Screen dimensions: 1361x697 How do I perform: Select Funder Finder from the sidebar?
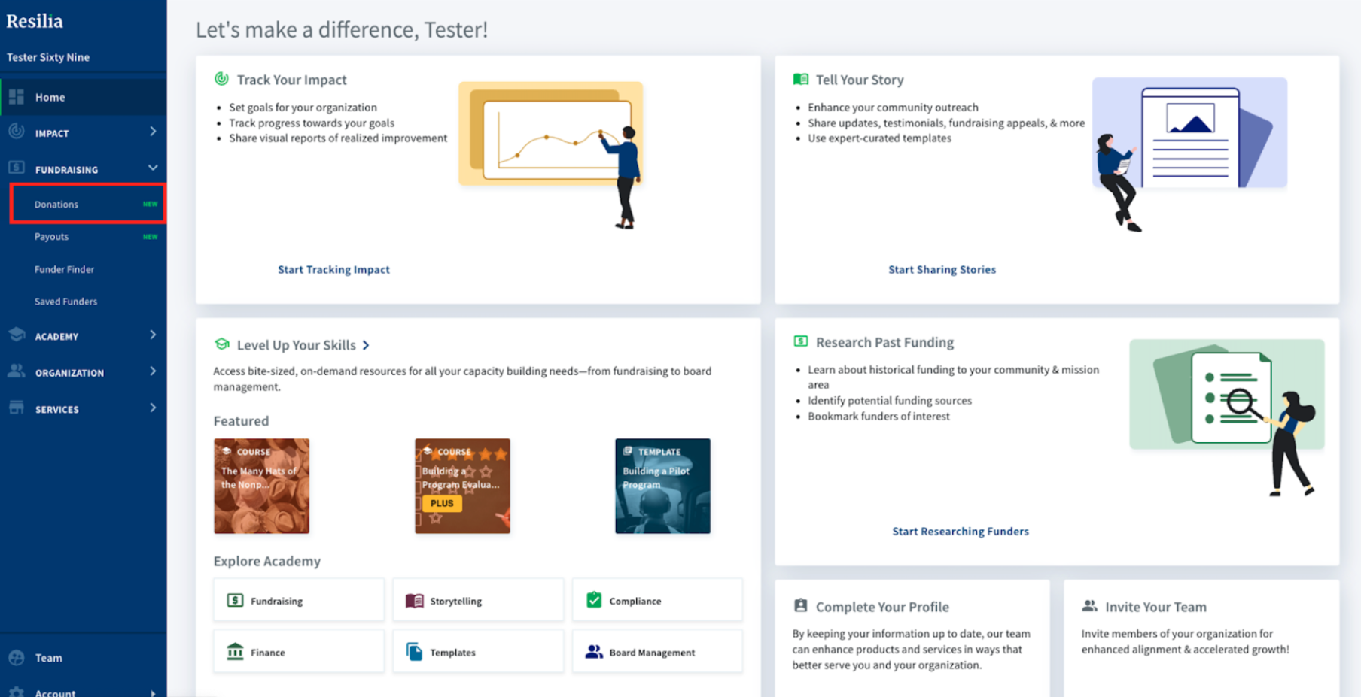point(64,269)
